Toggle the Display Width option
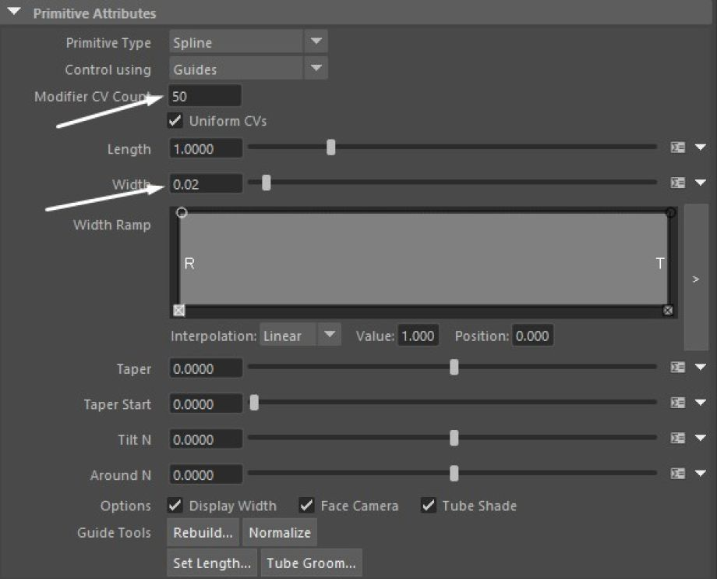Viewport: 717px width, 579px height. 175,506
